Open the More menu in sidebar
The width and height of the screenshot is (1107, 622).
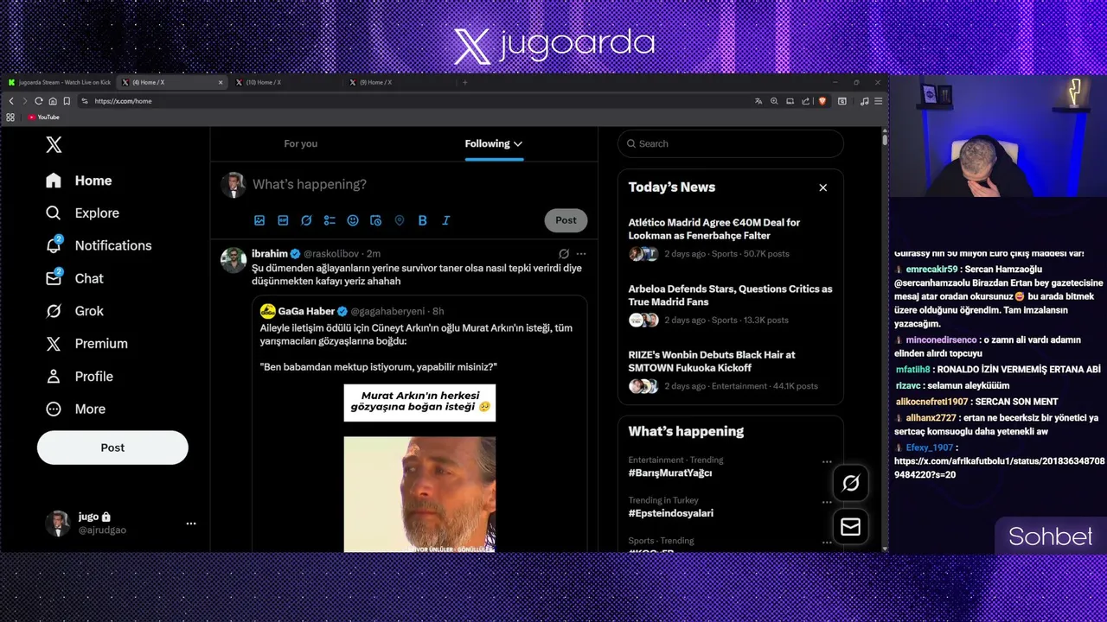(x=76, y=409)
